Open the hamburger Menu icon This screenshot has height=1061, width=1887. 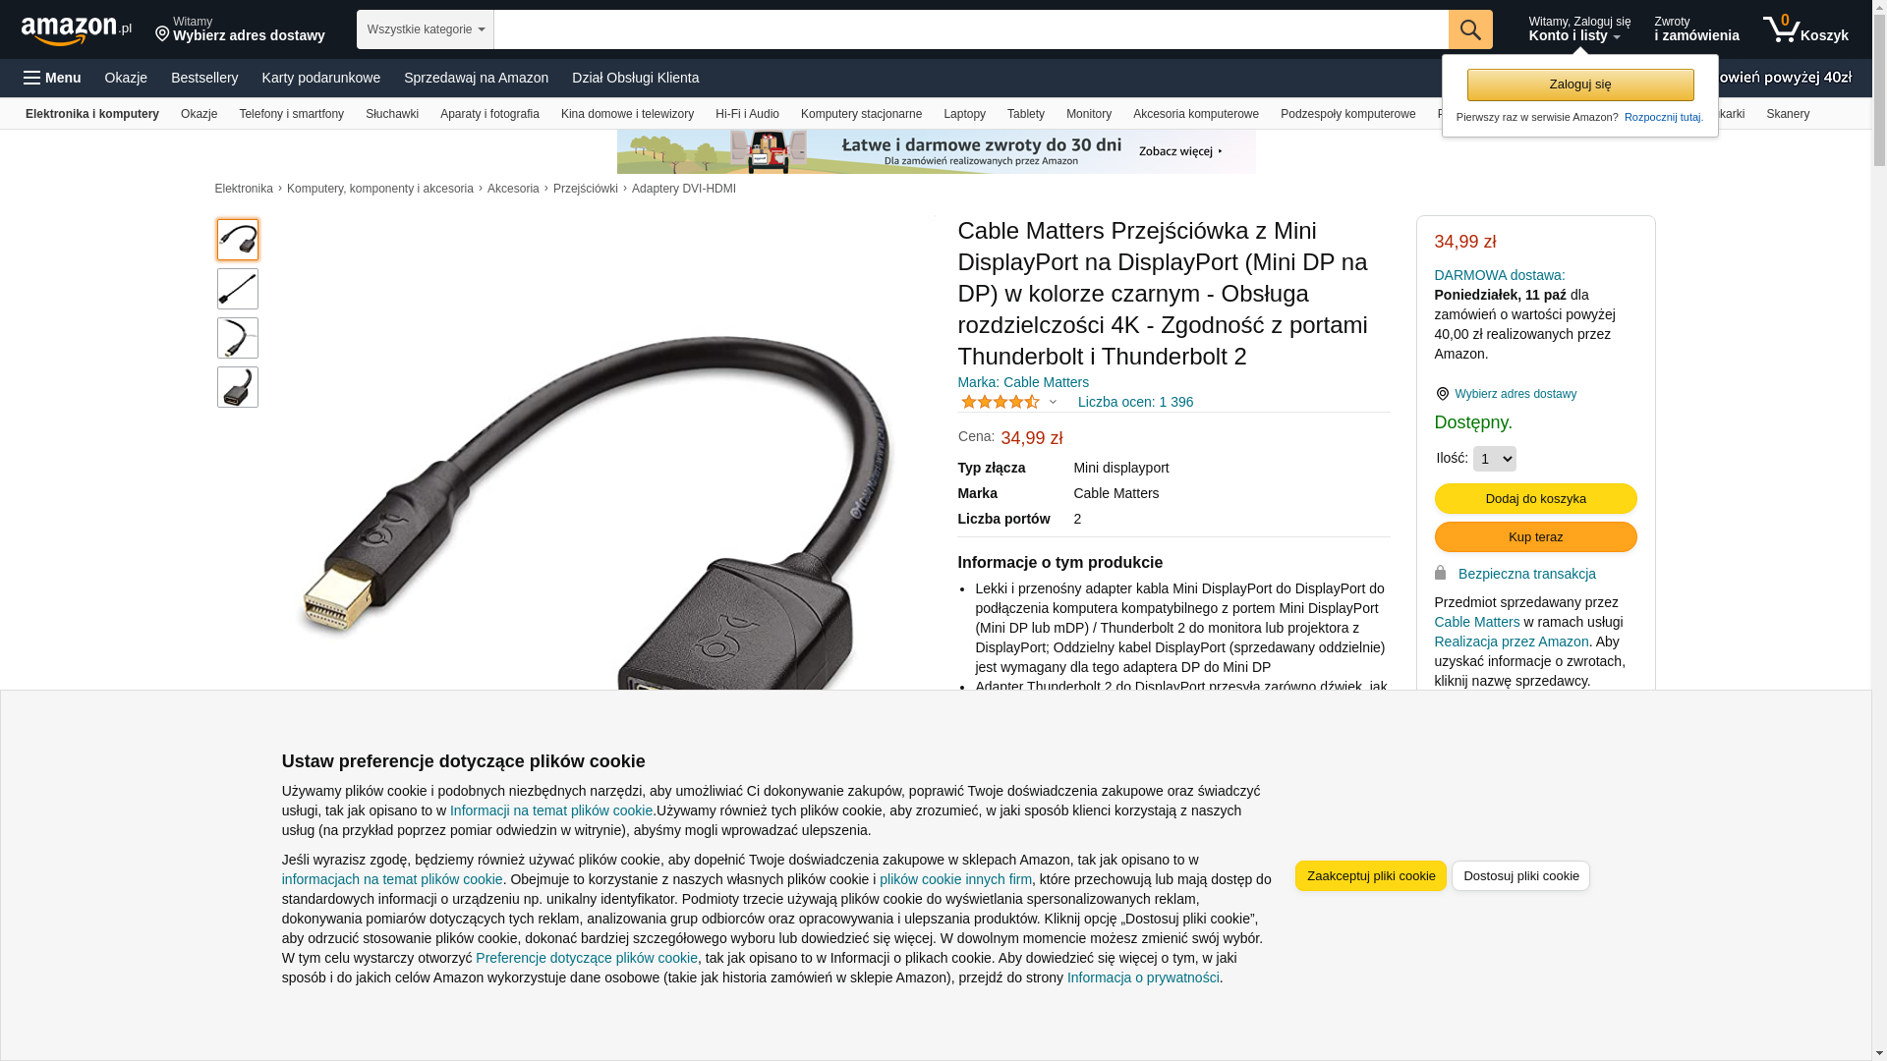pos(32,78)
